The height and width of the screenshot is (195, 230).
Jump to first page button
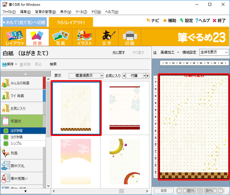pyautogui.click(x=179, y=191)
